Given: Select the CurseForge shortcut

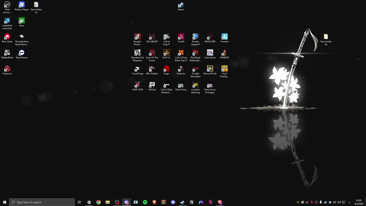Looking at the screenshot, I should [x=138, y=71].
